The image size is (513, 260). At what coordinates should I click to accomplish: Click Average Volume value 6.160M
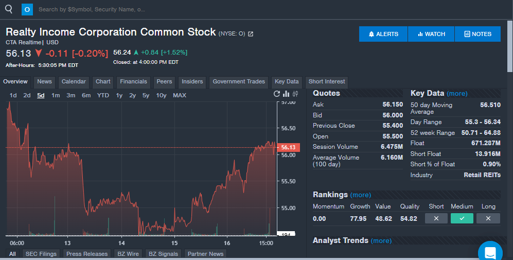point(392,158)
